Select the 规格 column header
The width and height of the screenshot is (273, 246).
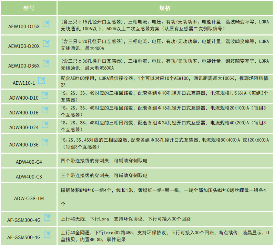click(x=164, y=8)
